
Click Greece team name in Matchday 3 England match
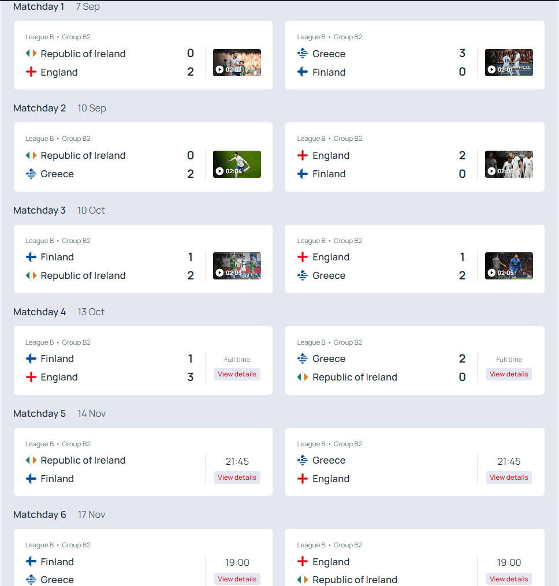coord(329,275)
